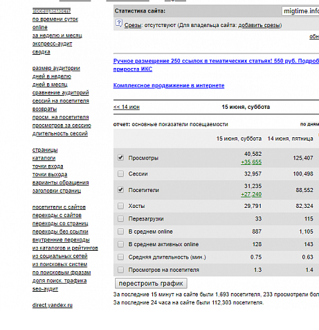This screenshot has width=319, height=330.
Task: Open сравнение аудиторий report
Action: (x=60, y=92)
